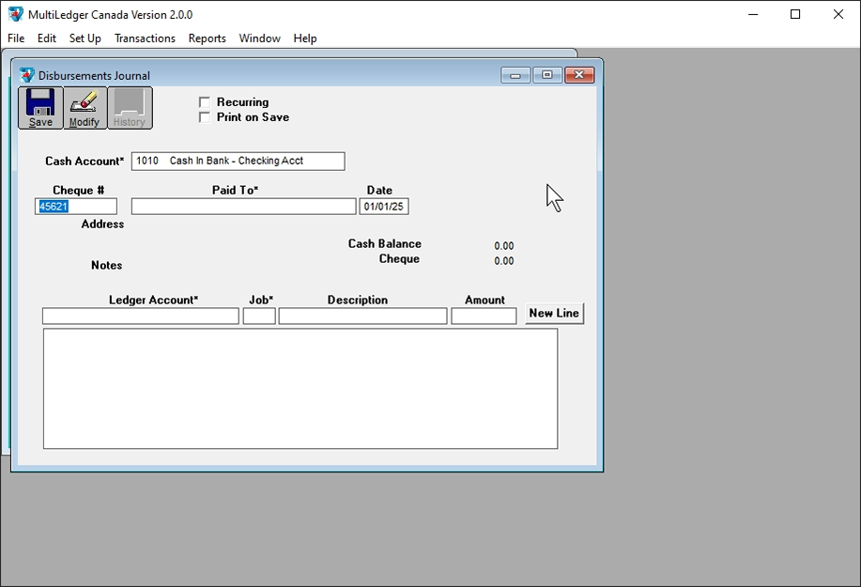
Task: Maximize the Disbursements Journal window
Action: 547,75
